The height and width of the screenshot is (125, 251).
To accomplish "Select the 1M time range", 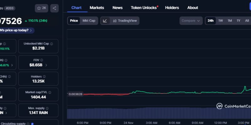I will [x=230, y=21].
